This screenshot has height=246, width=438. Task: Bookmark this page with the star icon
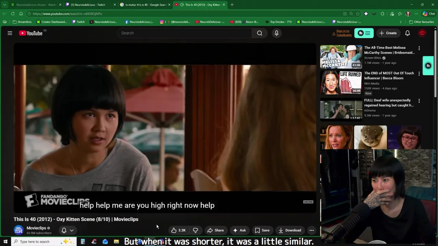tap(358, 14)
